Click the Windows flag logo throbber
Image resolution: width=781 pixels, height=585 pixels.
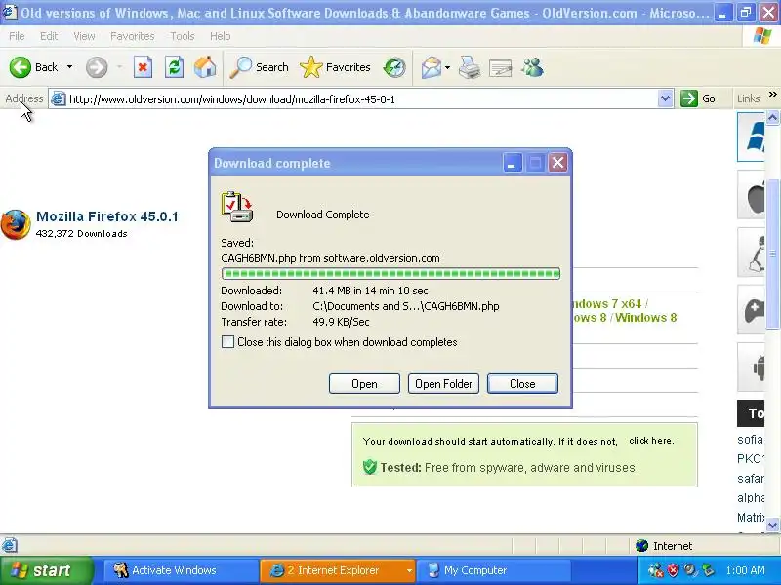click(762, 36)
